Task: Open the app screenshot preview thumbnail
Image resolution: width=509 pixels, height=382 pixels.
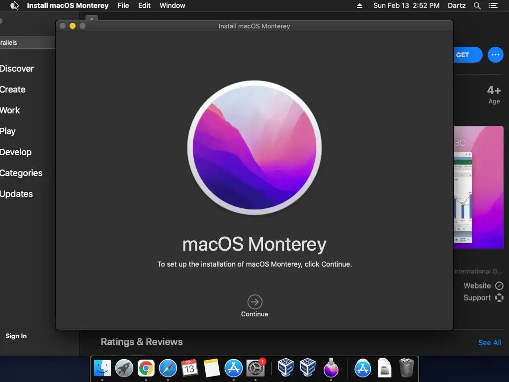Action: (479, 188)
